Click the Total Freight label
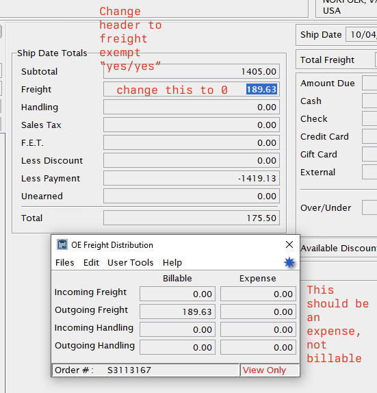This screenshot has height=393, width=377. tap(327, 60)
